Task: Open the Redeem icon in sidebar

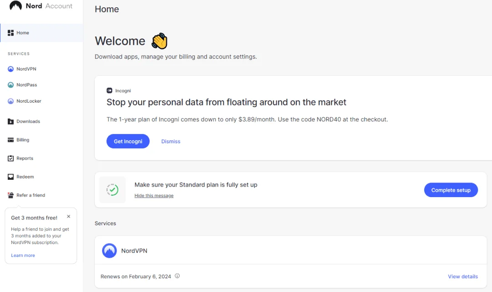Action: (x=10, y=177)
